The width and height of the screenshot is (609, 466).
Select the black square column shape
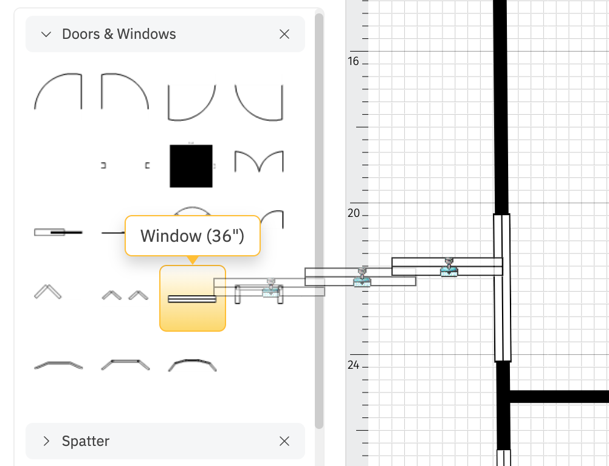pos(191,165)
